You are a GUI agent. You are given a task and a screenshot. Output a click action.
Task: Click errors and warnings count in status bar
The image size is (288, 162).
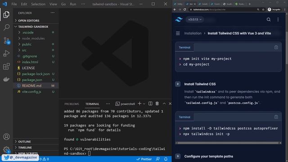44,159
